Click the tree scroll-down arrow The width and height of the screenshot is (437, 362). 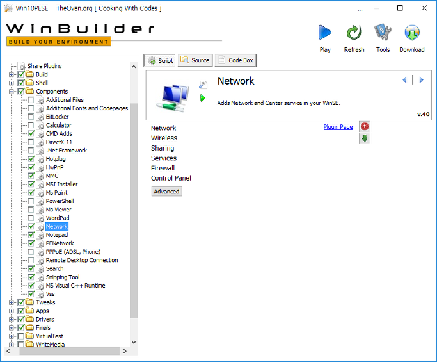[134, 342]
